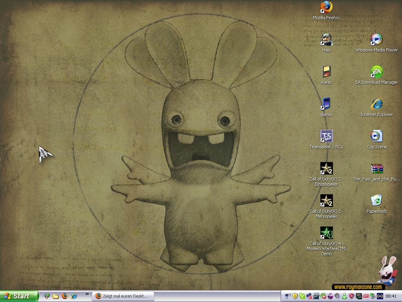Open Windows Media Player desktop icon
Viewport: 402px width, 302px height.
point(376,43)
